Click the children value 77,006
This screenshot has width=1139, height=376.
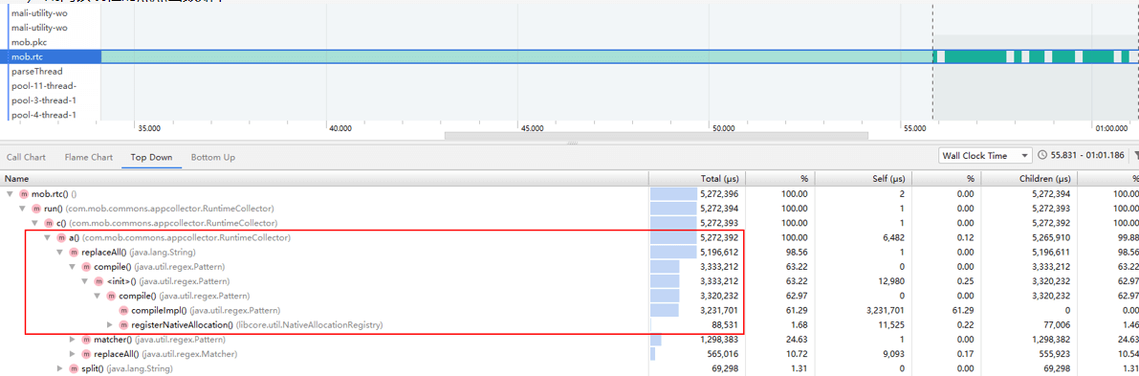1057,325
